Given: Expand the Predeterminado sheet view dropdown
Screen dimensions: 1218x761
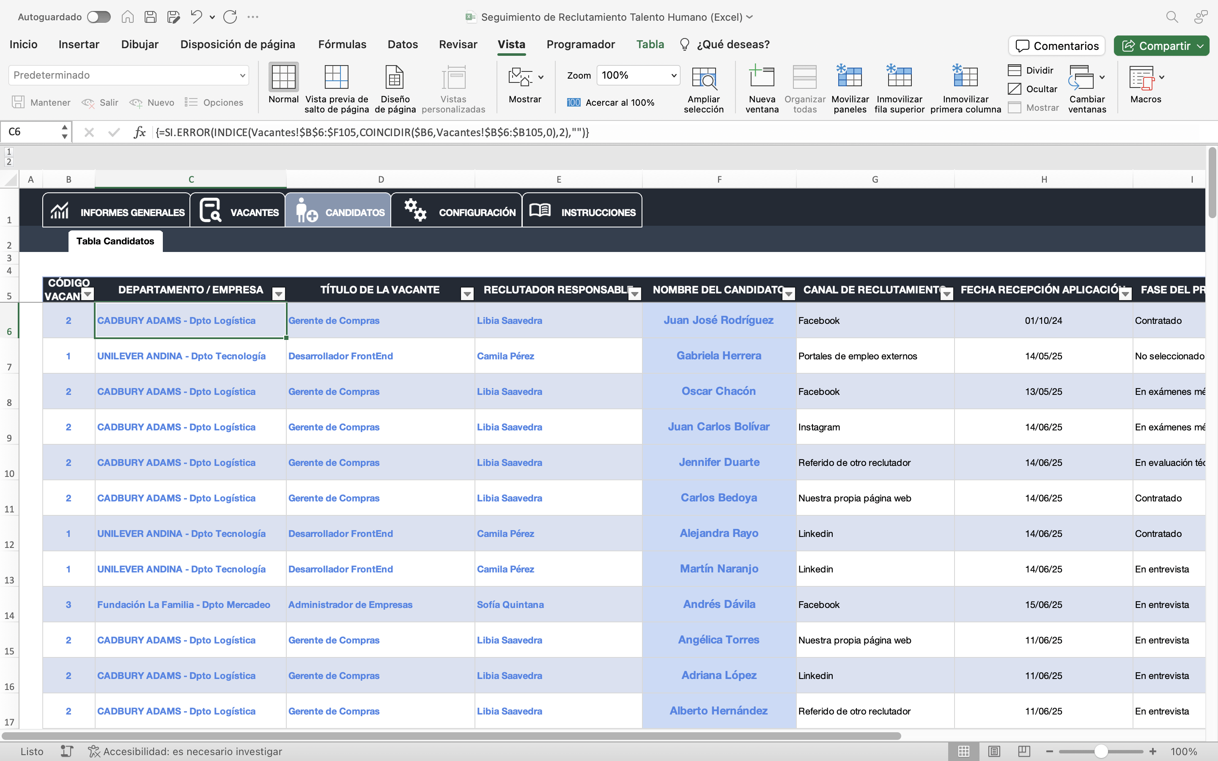Looking at the screenshot, I should coord(243,76).
